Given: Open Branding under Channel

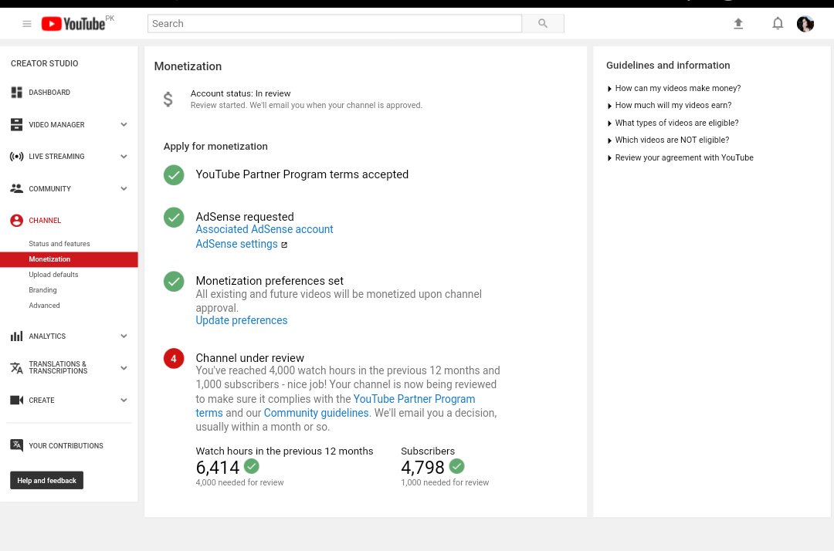Looking at the screenshot, I should [x=42, y=290].
